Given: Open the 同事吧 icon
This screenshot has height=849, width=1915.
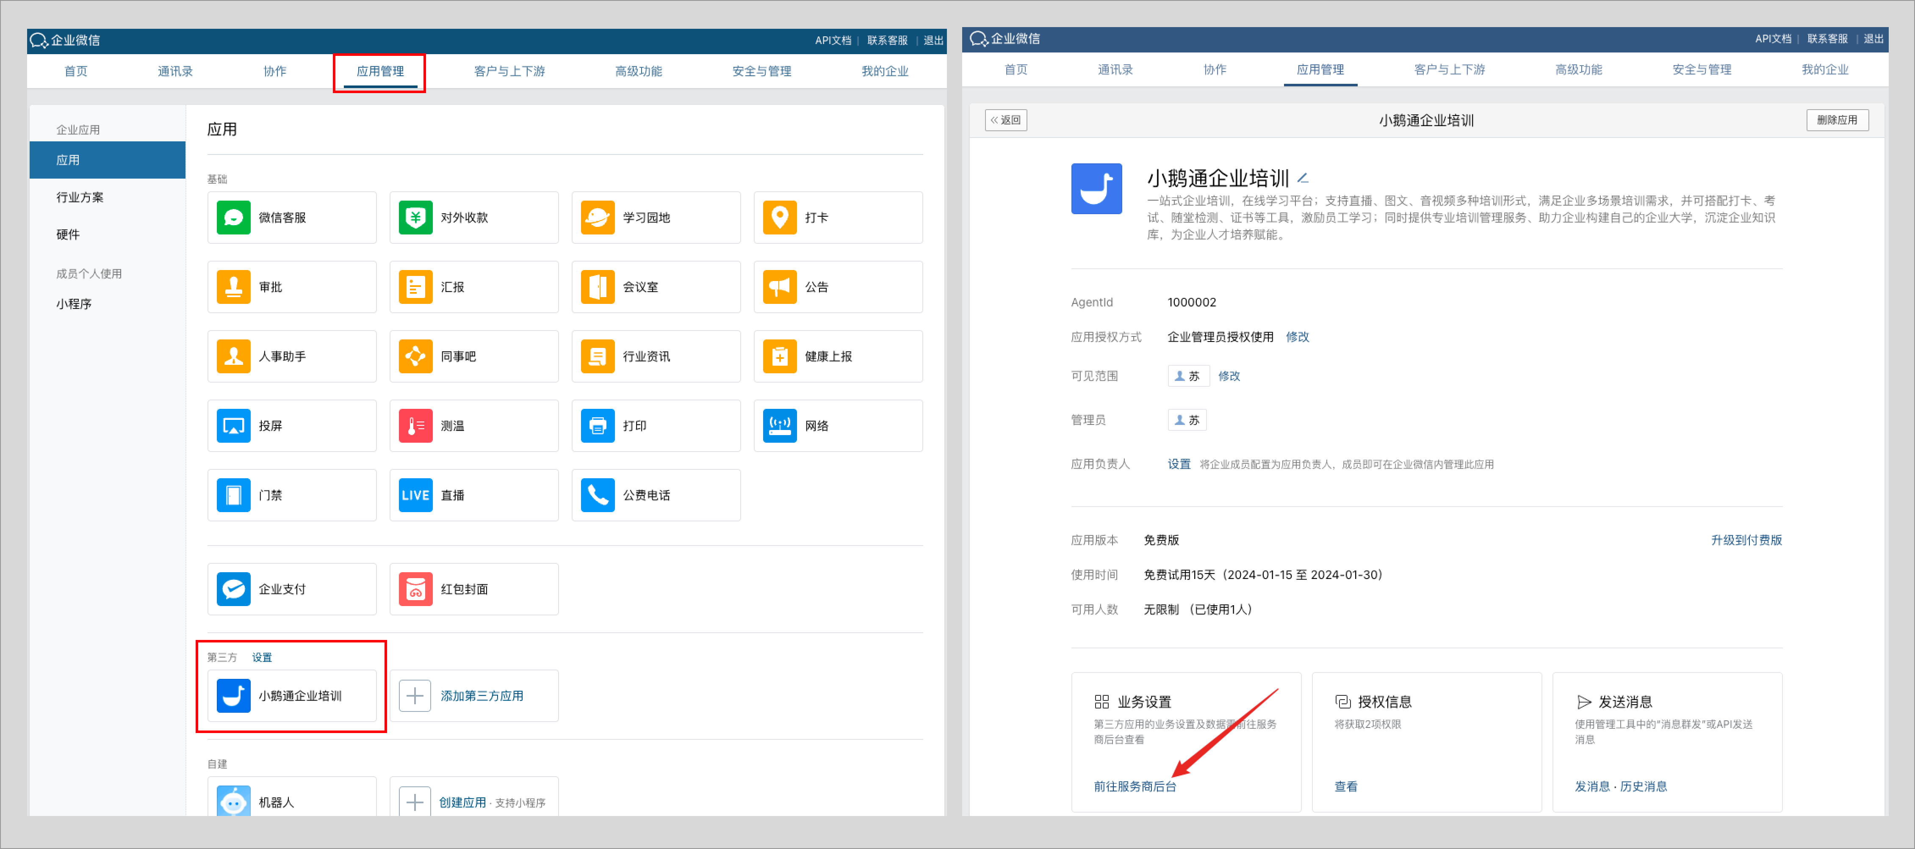Looking at the screenshot, I should (415, 356).
